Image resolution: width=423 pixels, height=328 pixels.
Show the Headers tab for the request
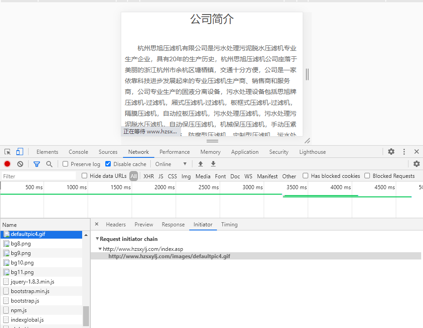(116, 225)
